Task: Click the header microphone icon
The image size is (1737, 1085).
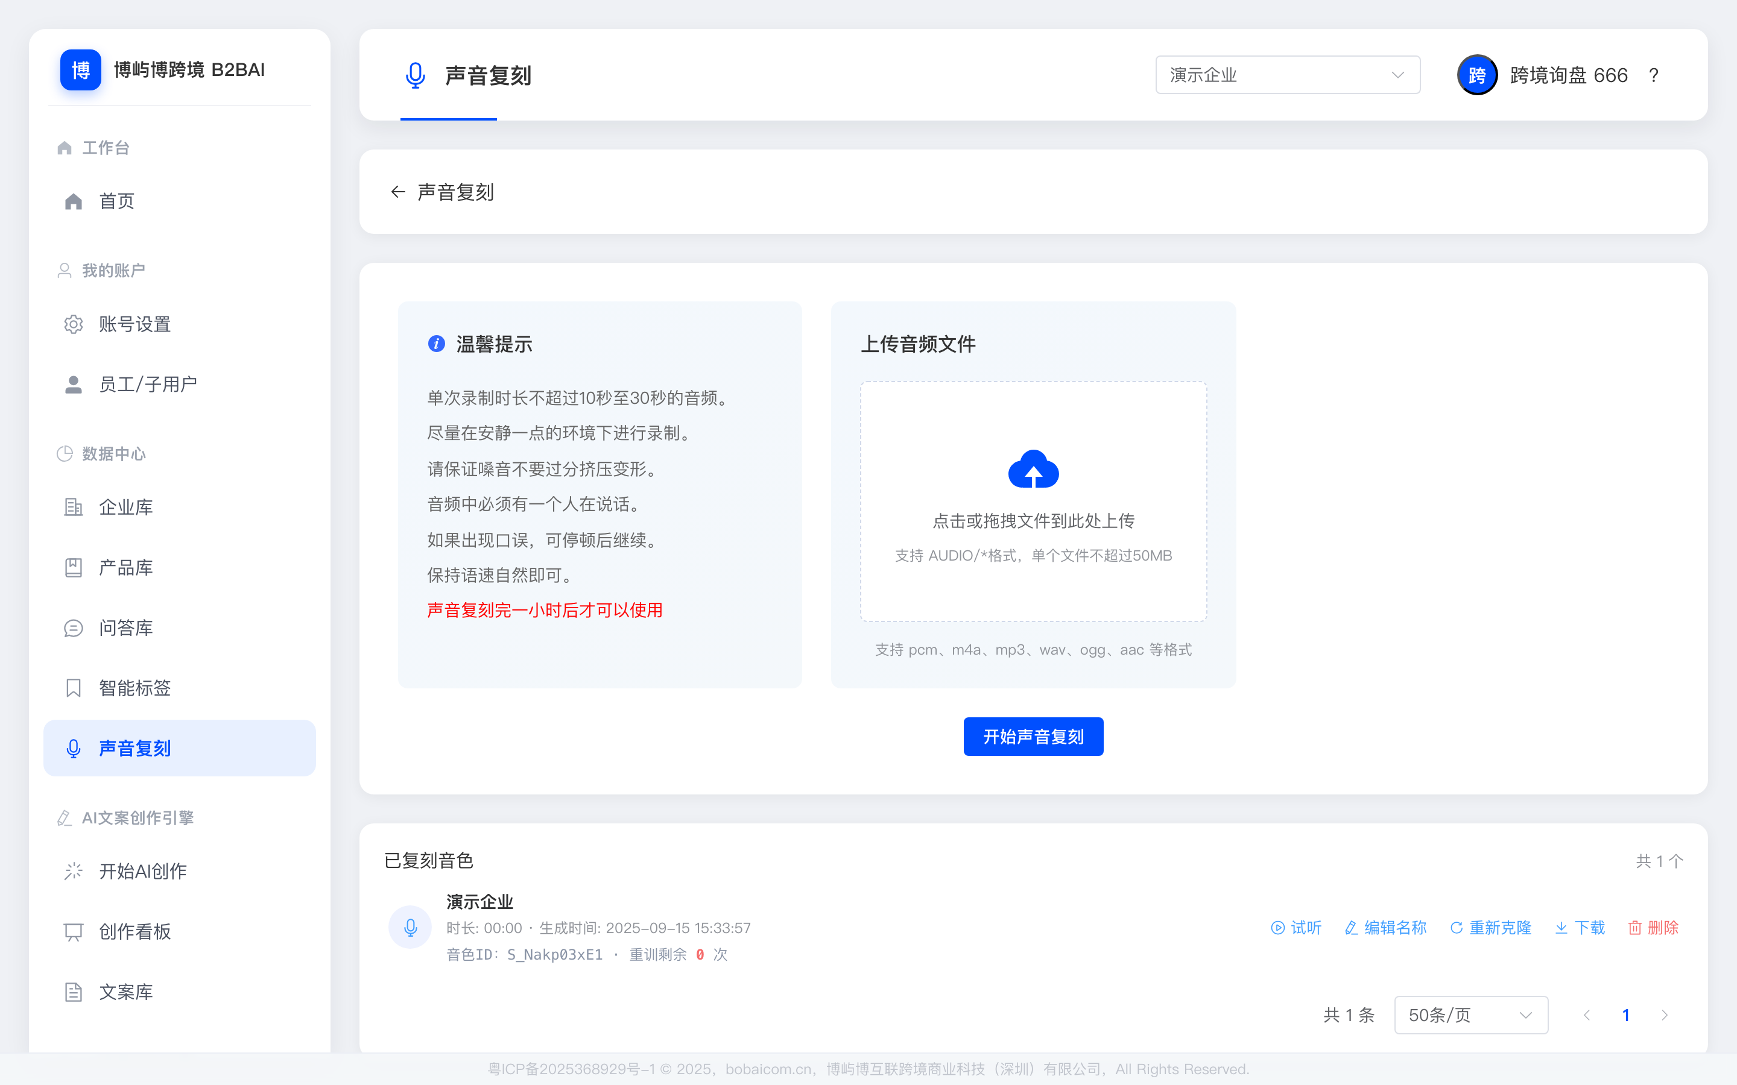Action: point(415,75)
